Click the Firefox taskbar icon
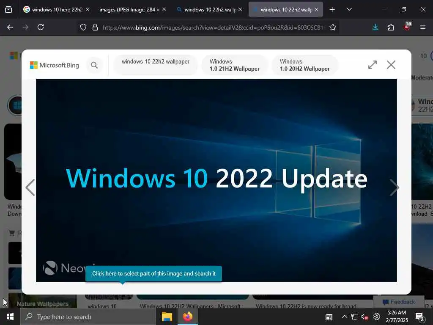Screen dimensions: 433x325 tap(187, 317)
